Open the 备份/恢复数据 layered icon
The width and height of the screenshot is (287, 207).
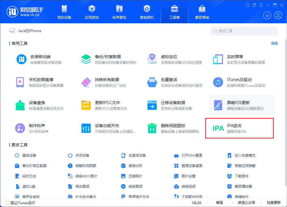coord(86,59)
